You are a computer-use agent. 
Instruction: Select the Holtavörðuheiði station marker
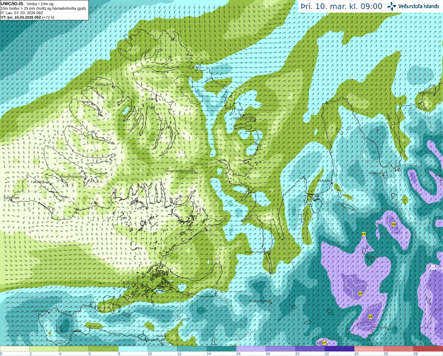tap(271, 303)
